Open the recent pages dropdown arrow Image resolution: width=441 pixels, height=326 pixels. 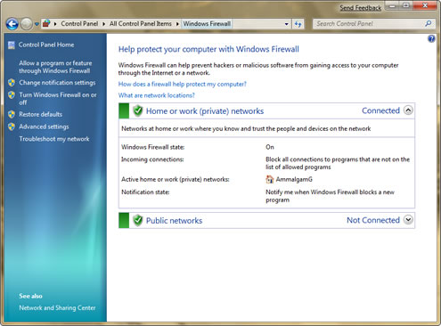tap(37, 24)
